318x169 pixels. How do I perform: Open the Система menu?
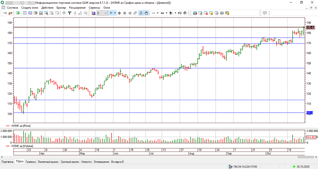point(12,8)
